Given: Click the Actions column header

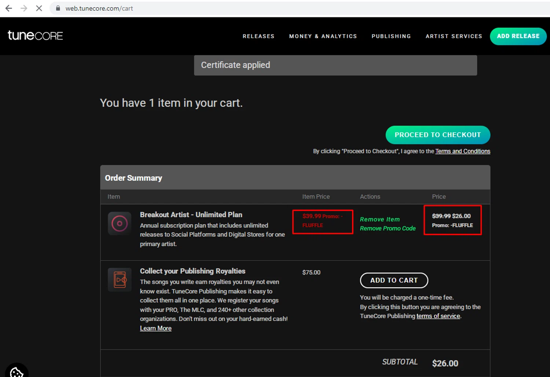Looking at the screenshot, I should click(370, 197).
